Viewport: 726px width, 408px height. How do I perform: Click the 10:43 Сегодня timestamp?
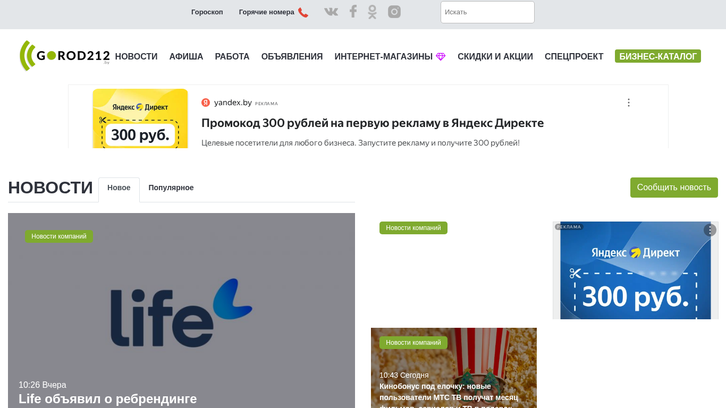(404, 375)
